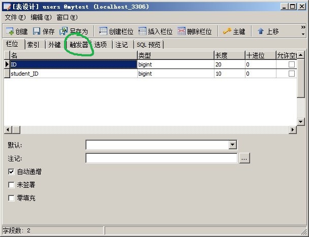309x237 pixels.
Task: Expand the toolbar overflow chevron
Action: 303,27
